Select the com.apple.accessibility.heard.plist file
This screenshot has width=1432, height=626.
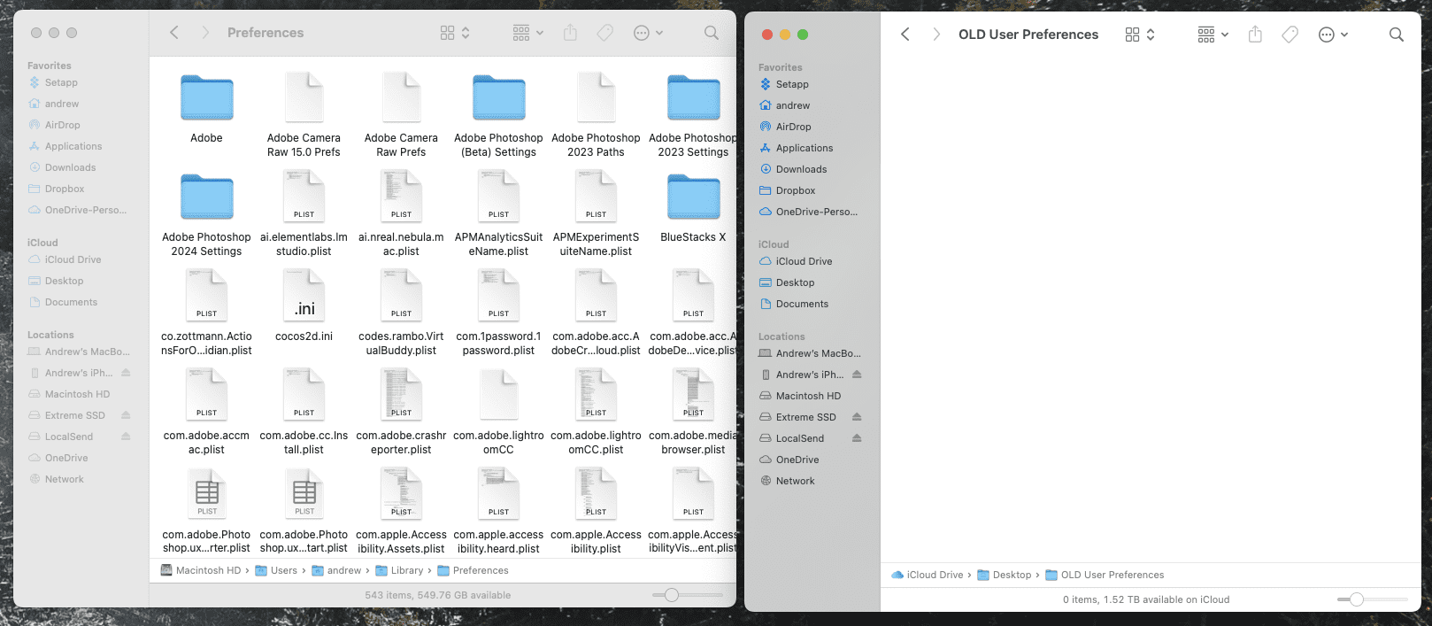click(499, 493)
